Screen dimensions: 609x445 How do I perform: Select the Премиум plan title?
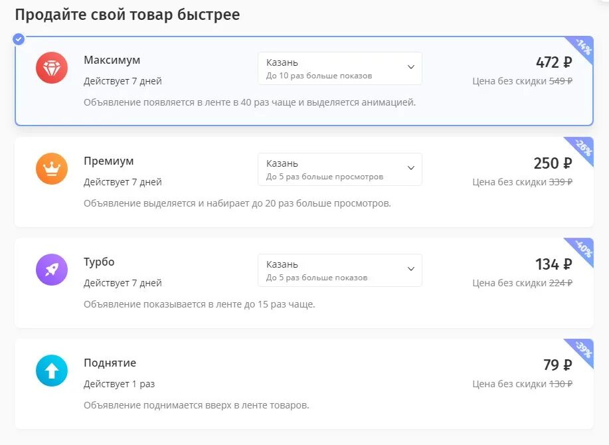[109, 161]
